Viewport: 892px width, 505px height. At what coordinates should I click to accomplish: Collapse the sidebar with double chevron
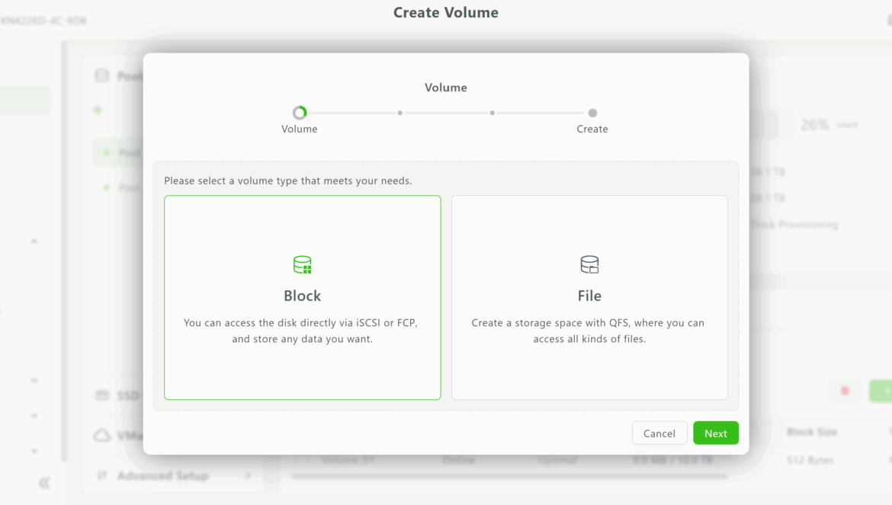point(44,483)
